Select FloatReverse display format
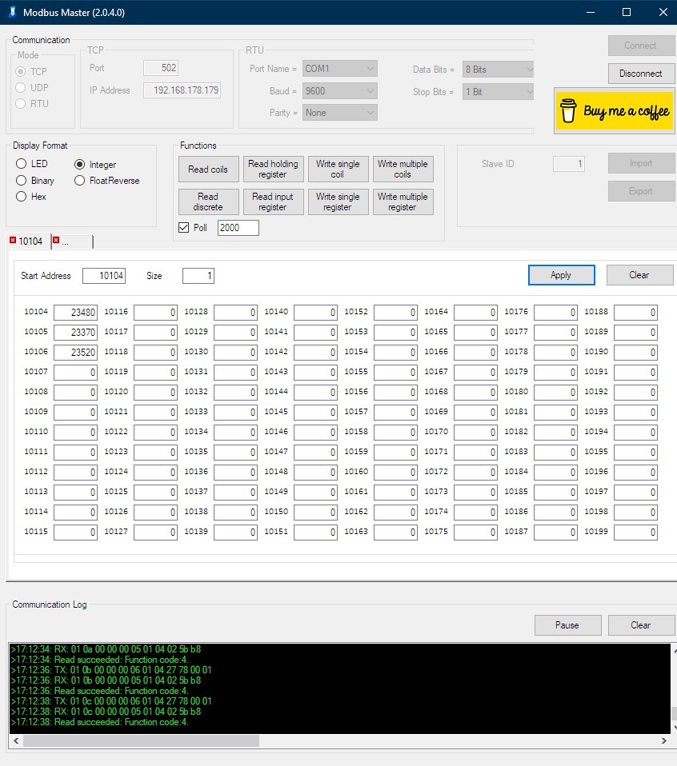This screenshot has height=766, width=677. 80,181
